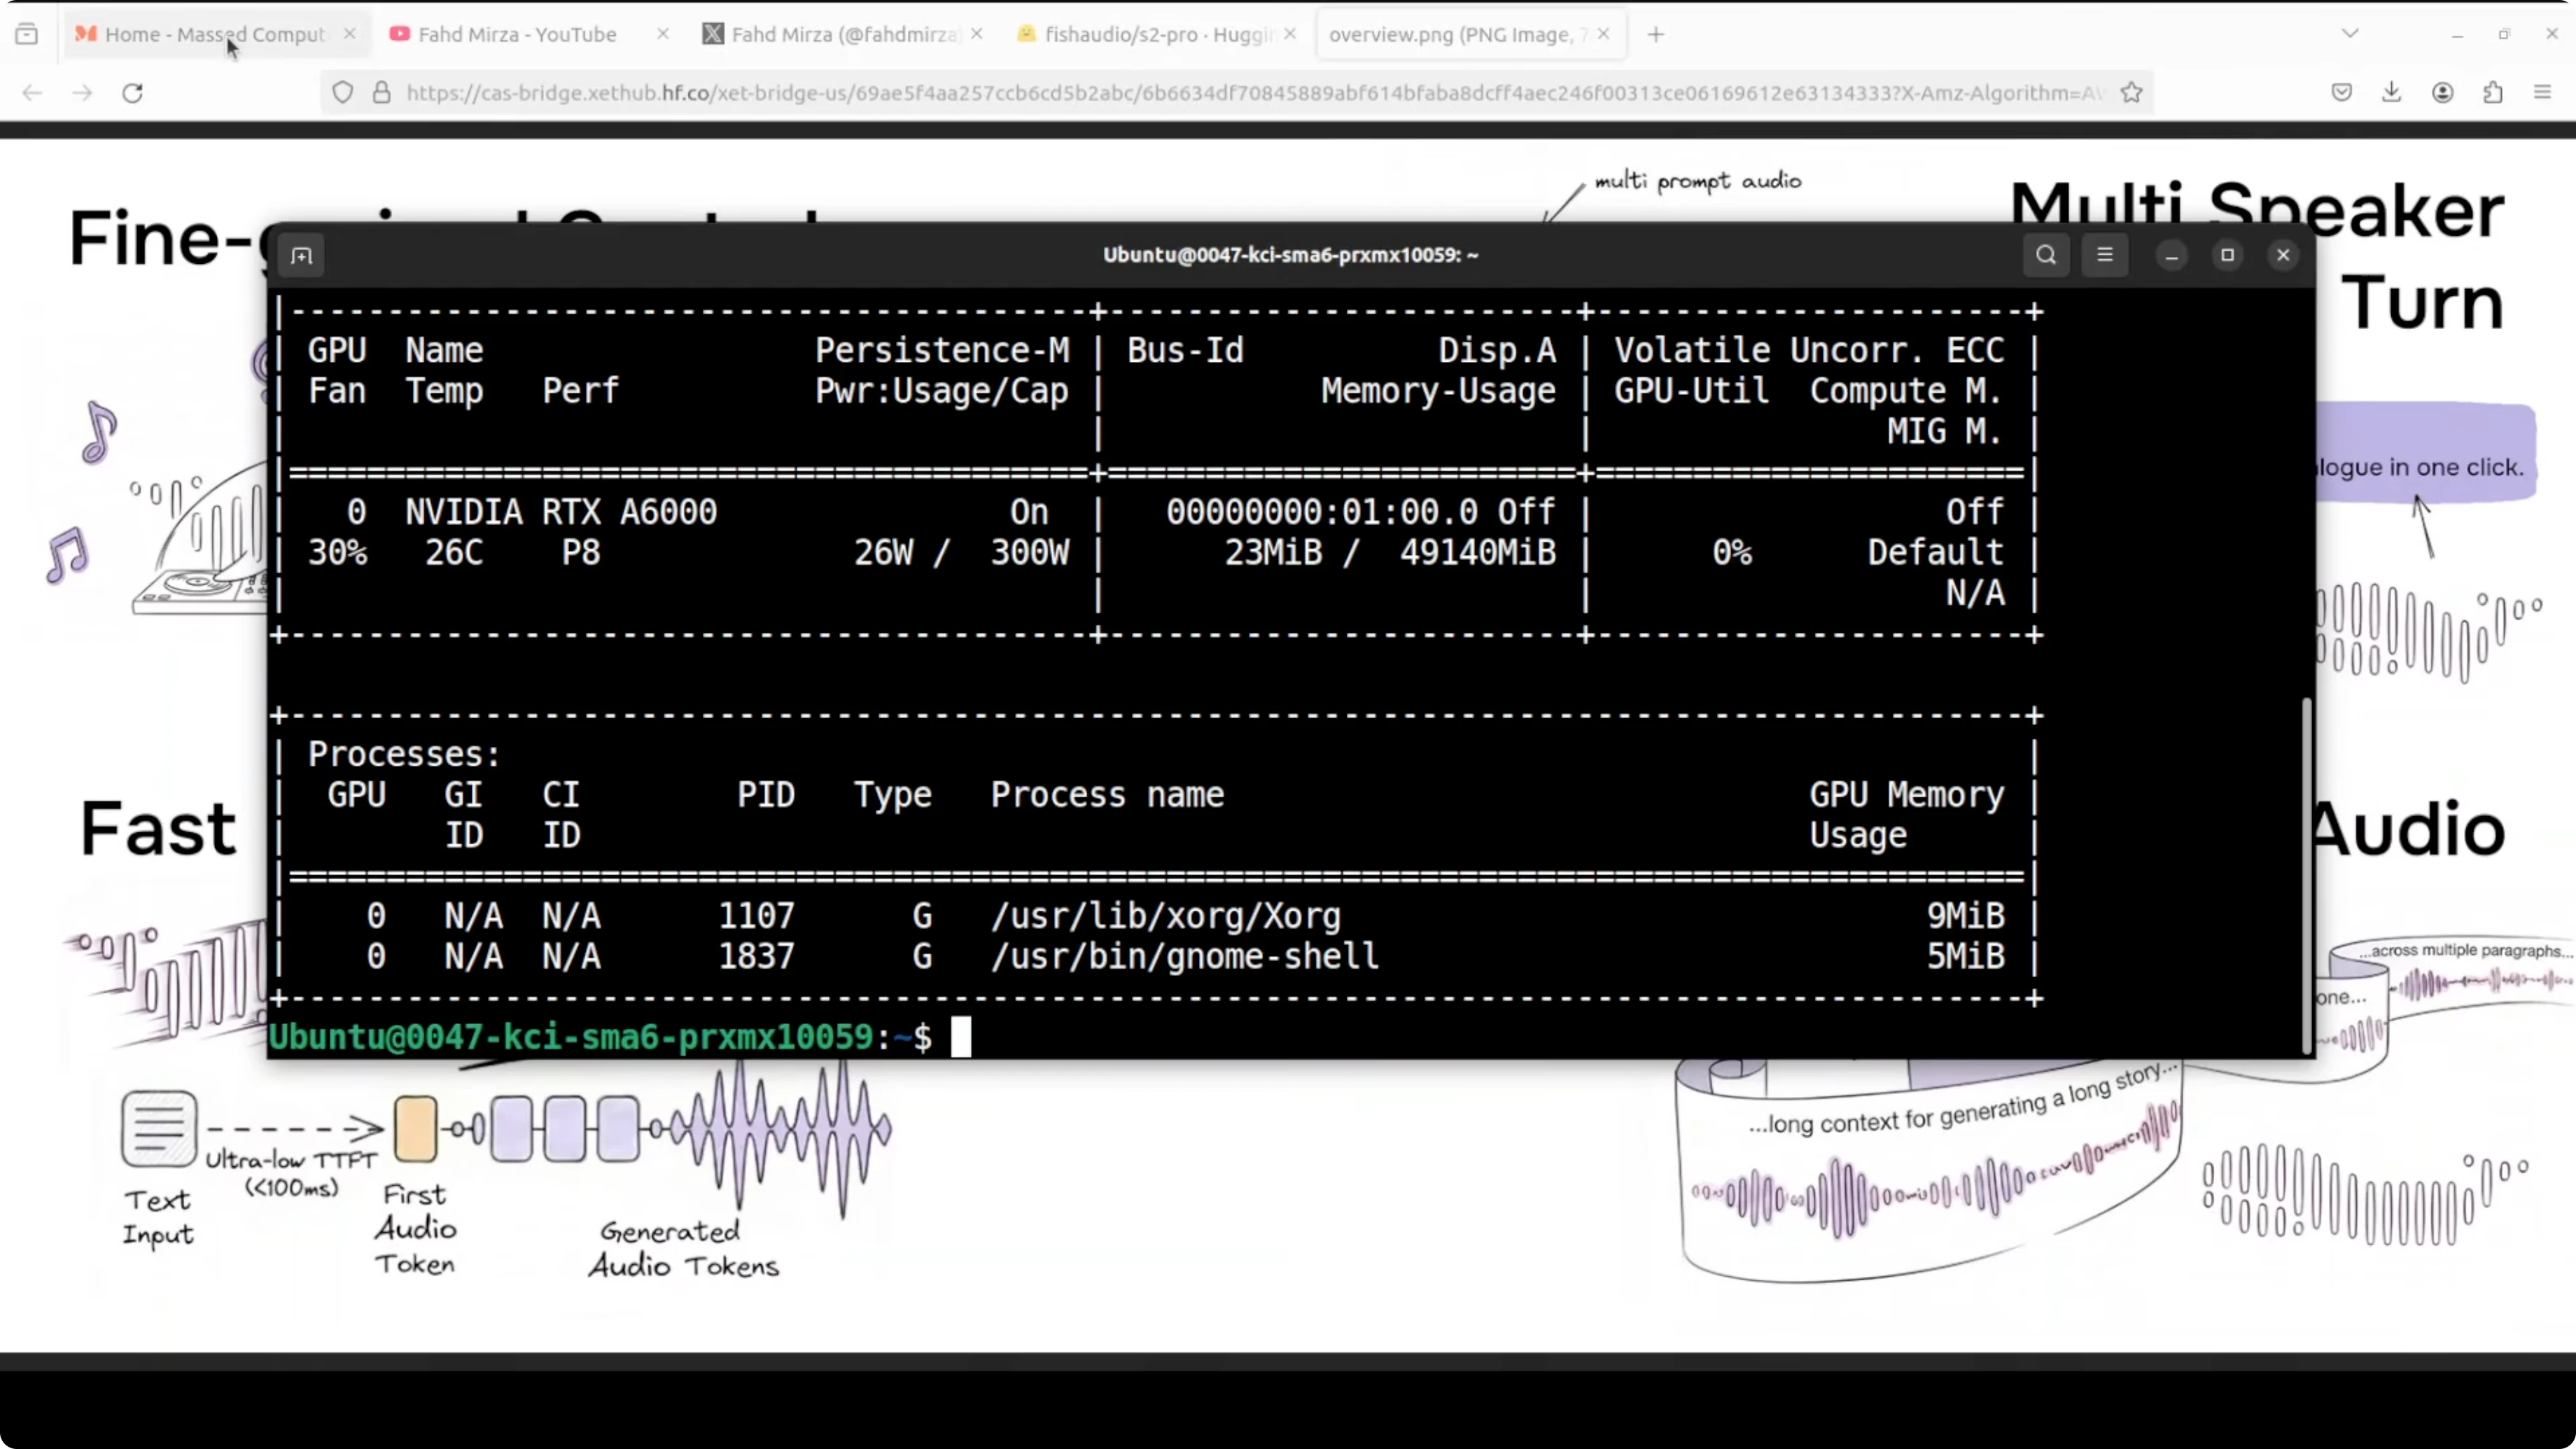
Task: Expand the list-all-tabs chevron
Action: click(2349, 33)
